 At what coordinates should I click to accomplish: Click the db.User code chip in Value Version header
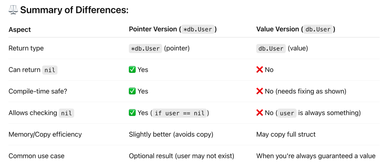[317, 29]
